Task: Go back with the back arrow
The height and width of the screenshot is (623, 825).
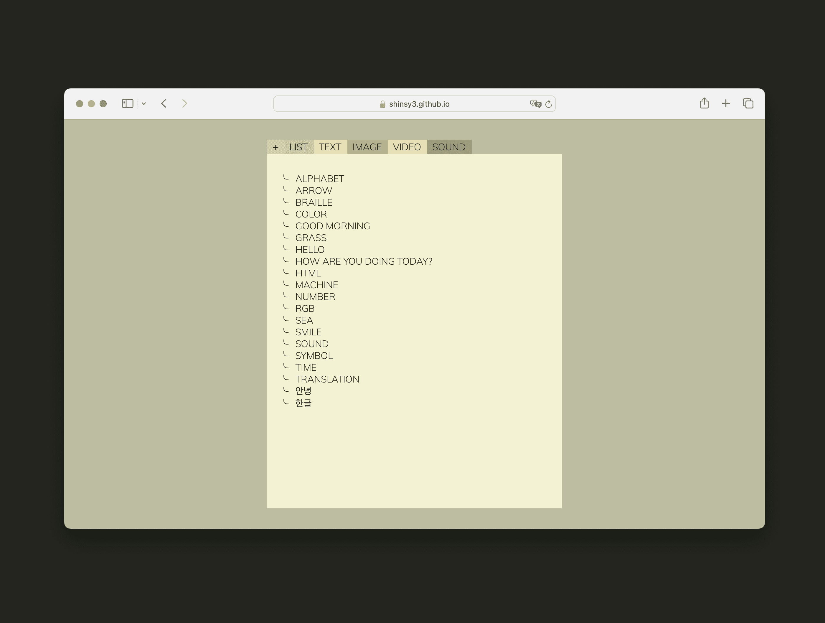Action: 164,103
